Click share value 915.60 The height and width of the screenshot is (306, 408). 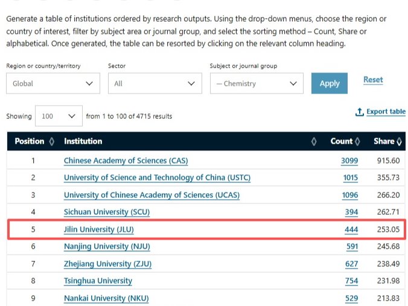[x=388, y=161]
